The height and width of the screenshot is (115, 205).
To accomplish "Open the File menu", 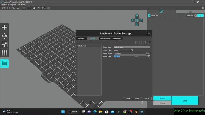I will point(2,5).
